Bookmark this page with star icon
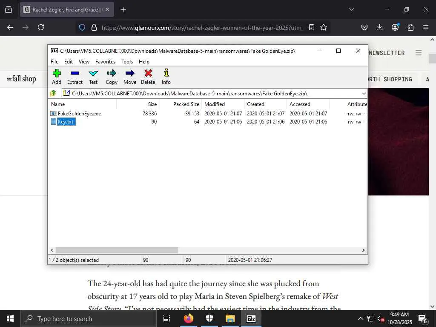This screenshot has height=327, width=436. [x=324, y=27]
